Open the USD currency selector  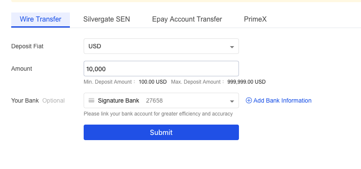click(161, 46)
